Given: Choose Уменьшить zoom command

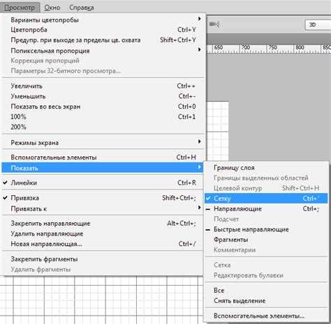Looking at the screenshot, I should click(103, 96).
